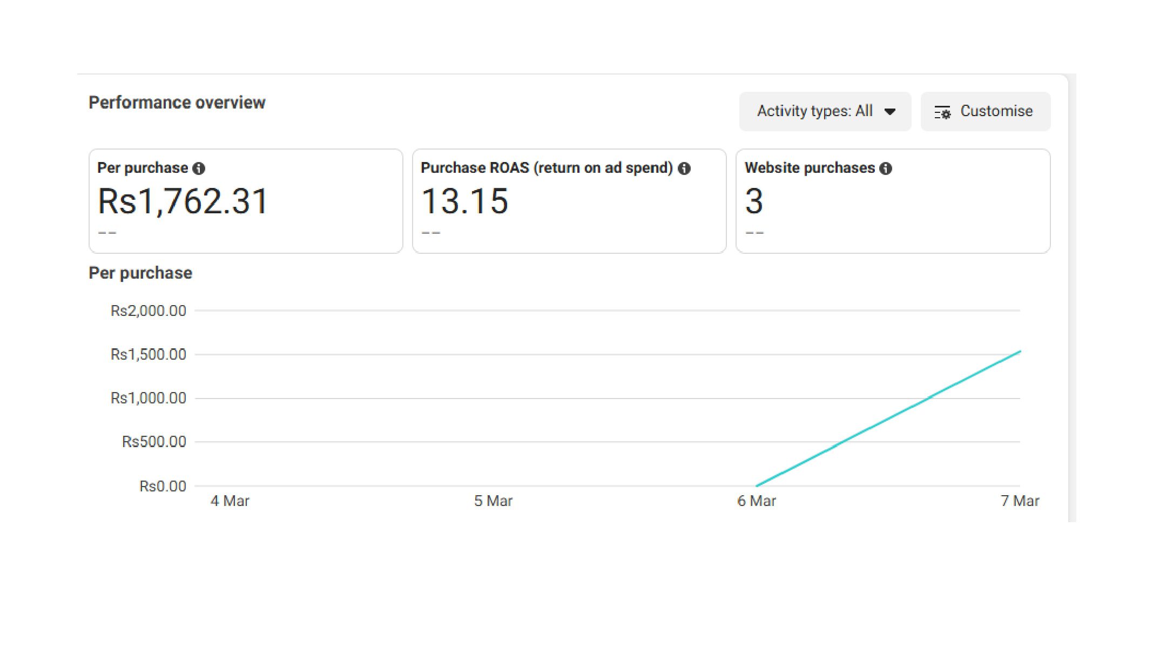The image size is (1153, 648).
Task: Click the teal chart line
Action: coord(888,418)
